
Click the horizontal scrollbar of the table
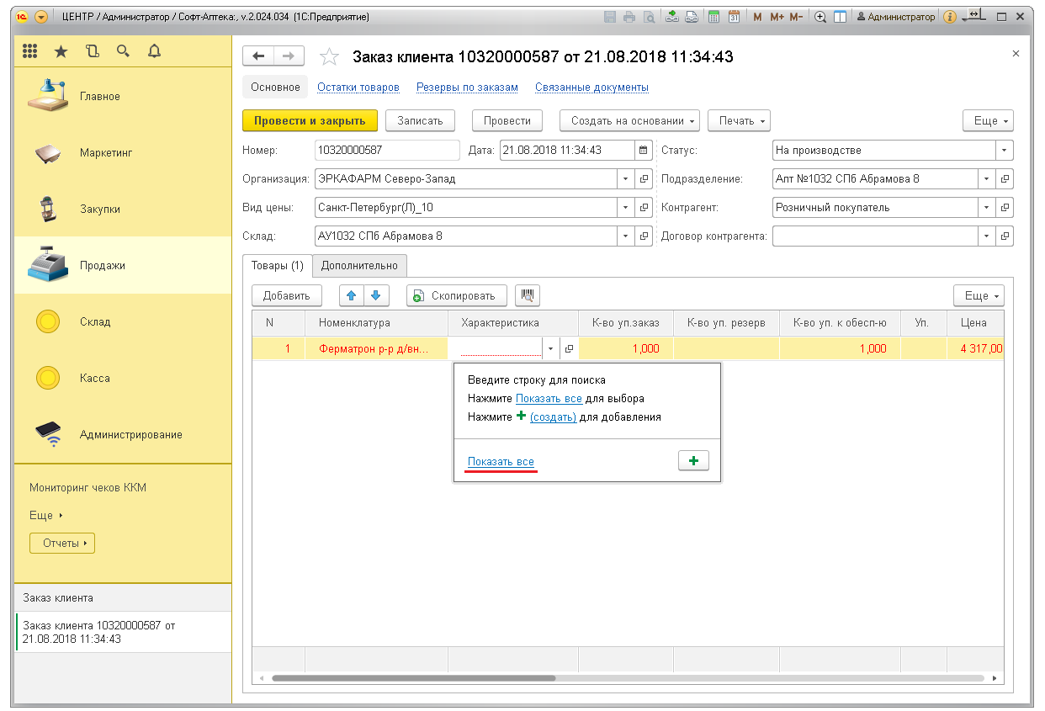click(x=413, y=678)
